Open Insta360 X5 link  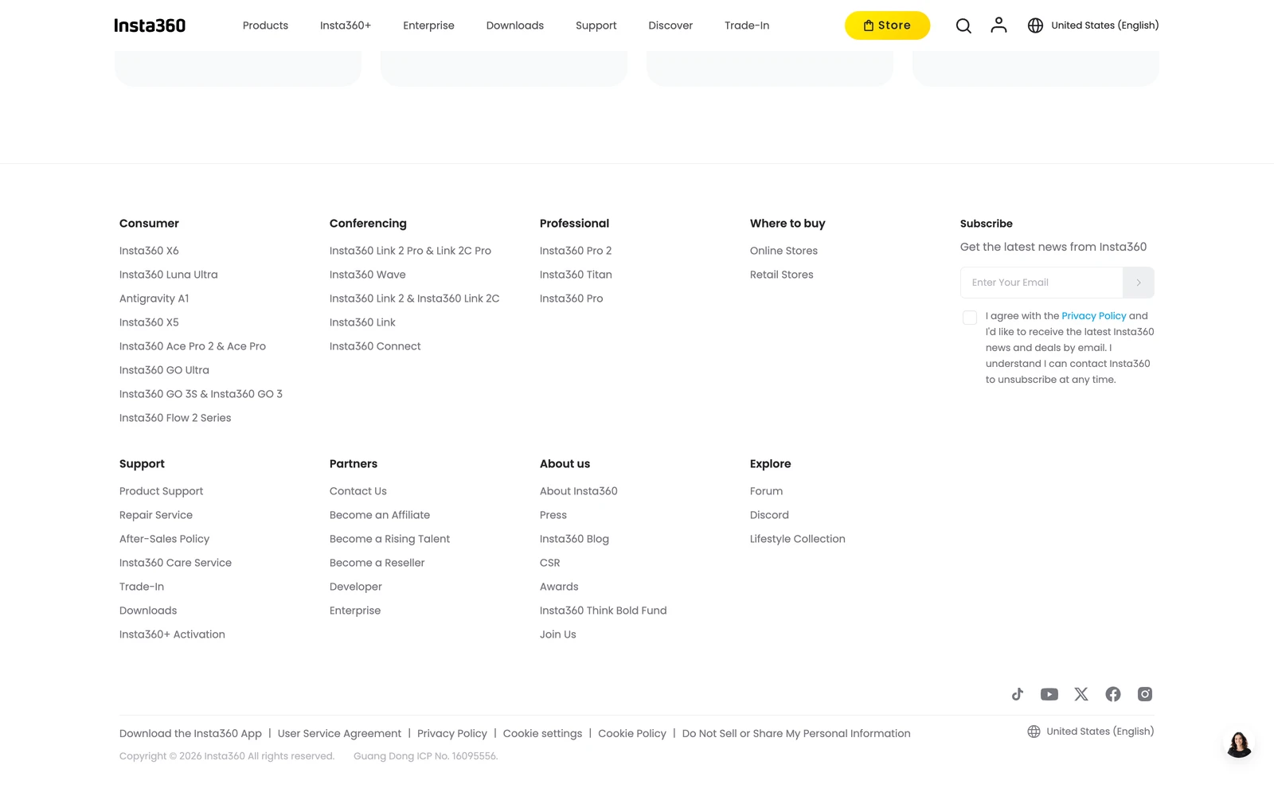click(x=149, y=322)
